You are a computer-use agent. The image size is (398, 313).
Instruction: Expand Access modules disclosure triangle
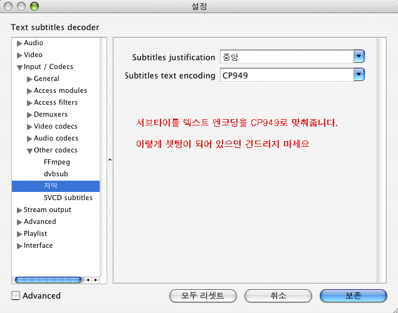click(29, 91)
